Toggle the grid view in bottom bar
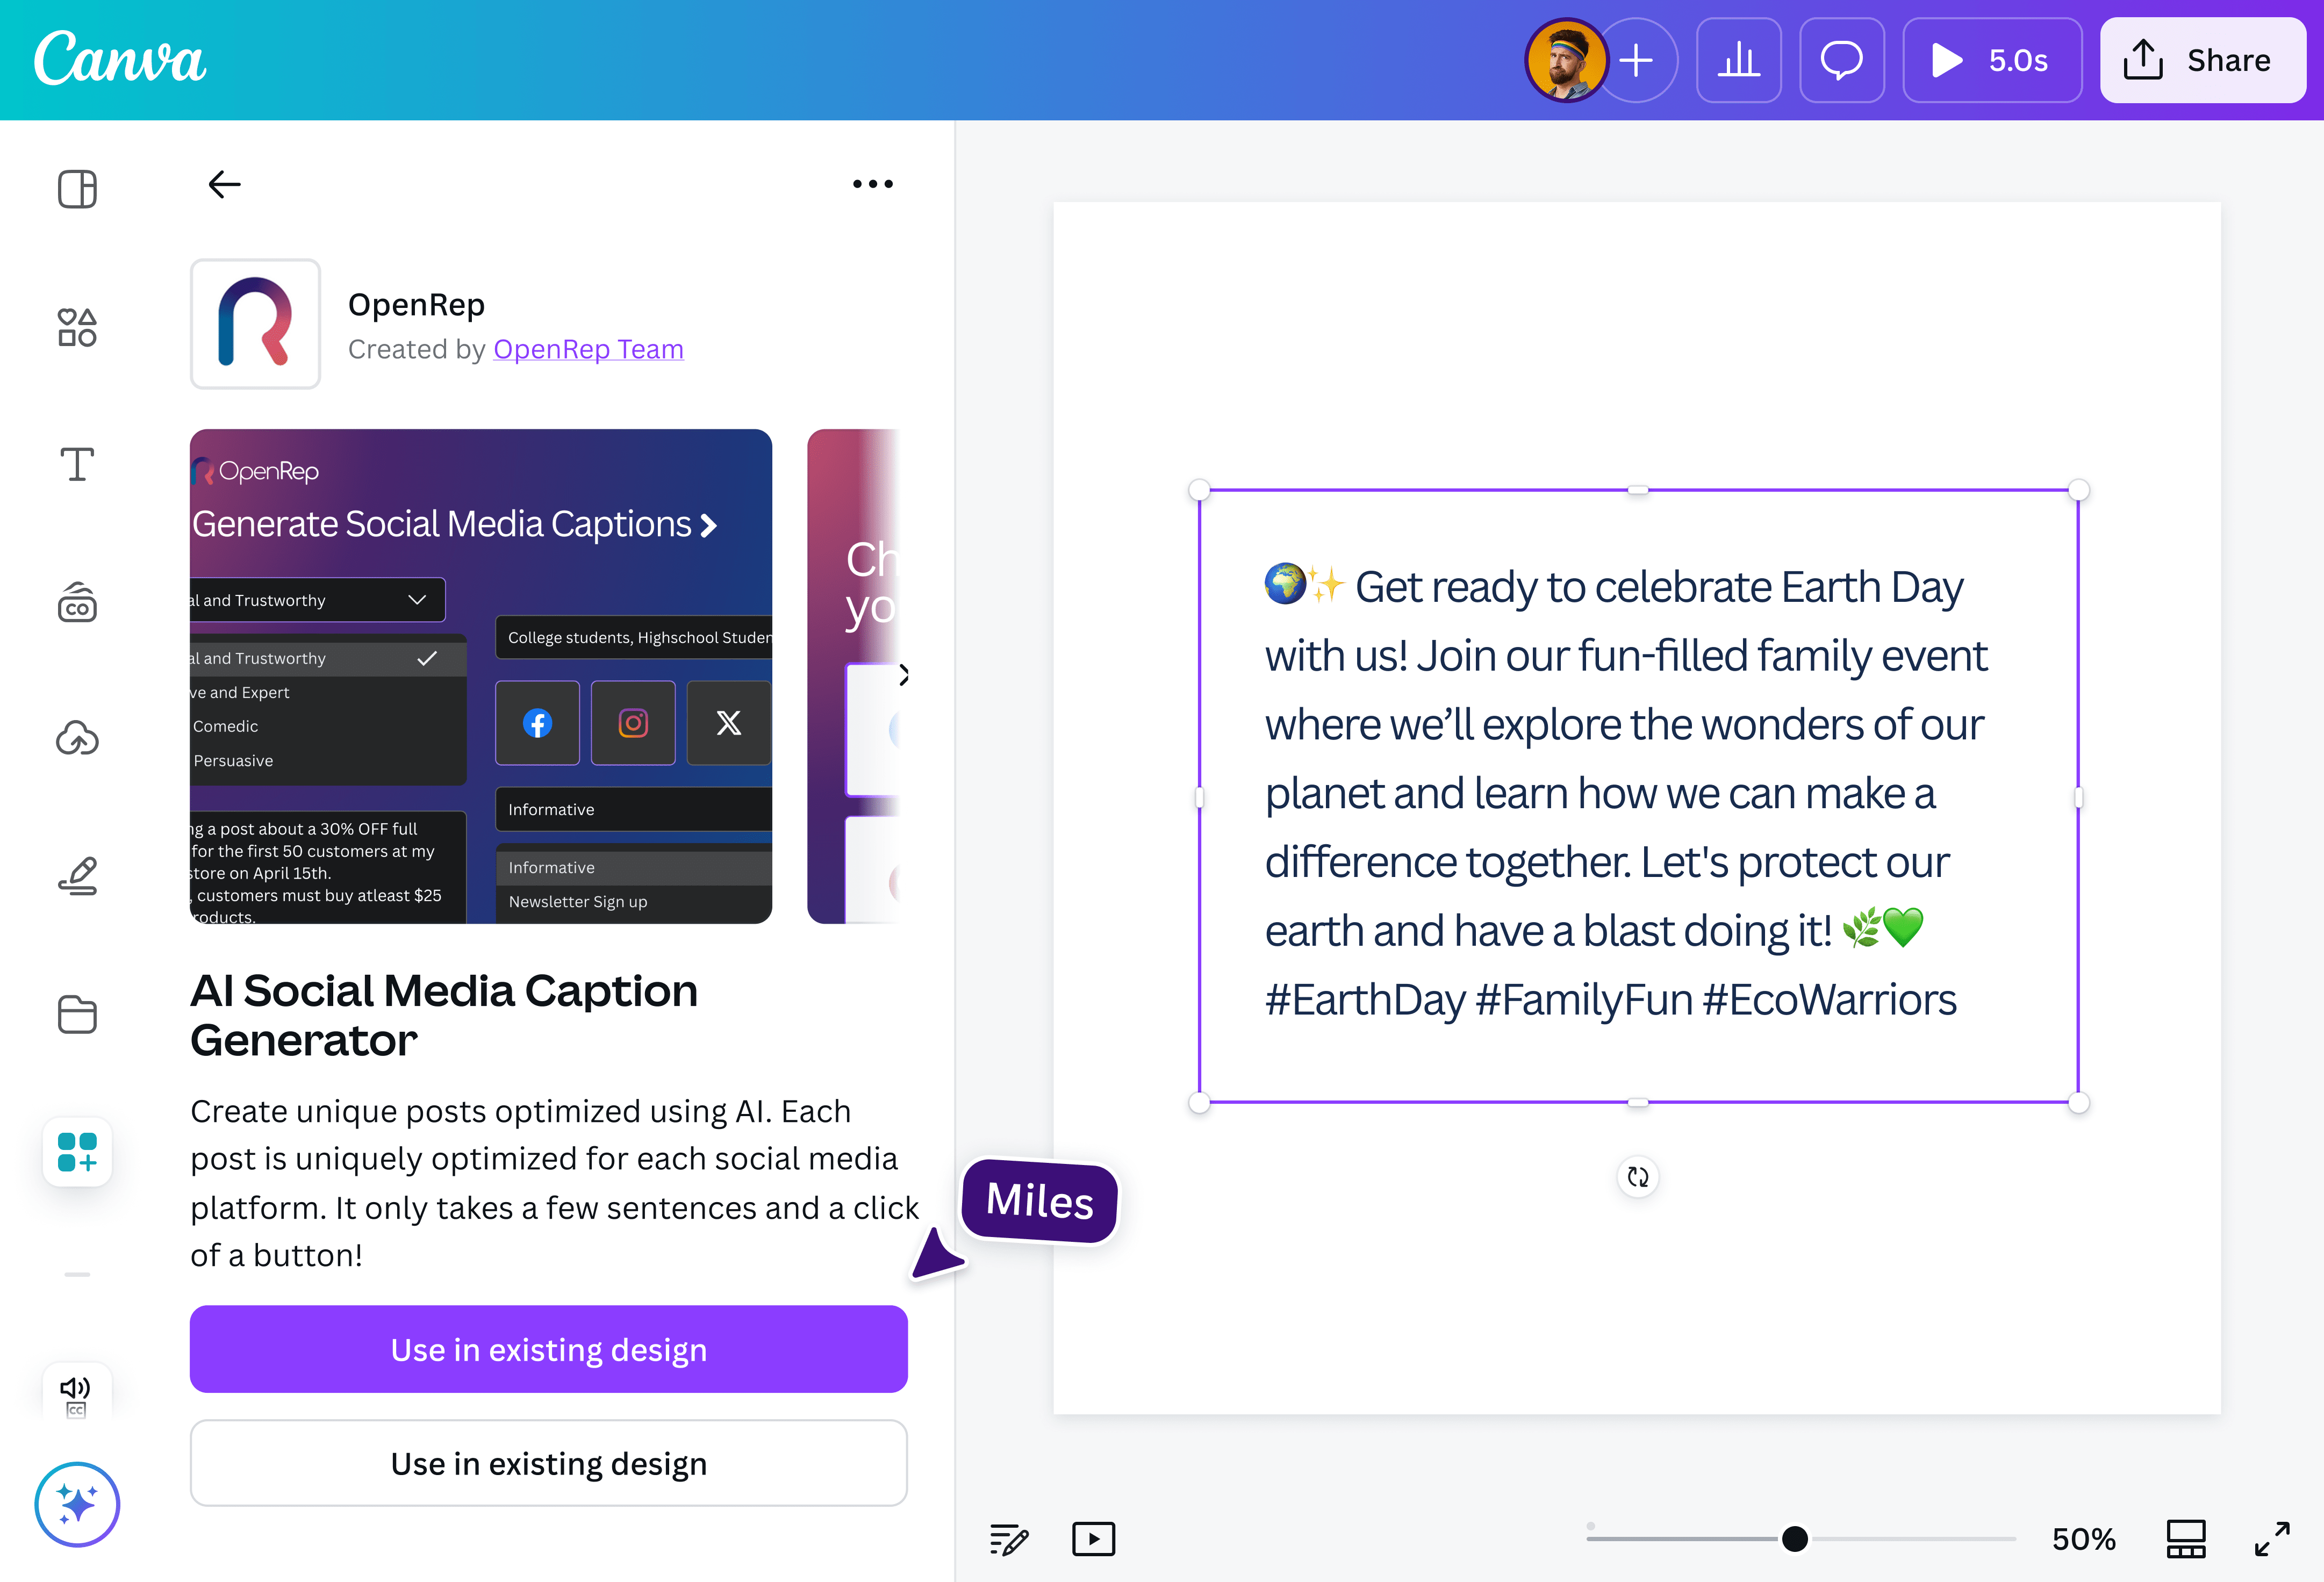This screenshot has height=1582, width=2324. pyautogui.click(x=2185, y=1538)
